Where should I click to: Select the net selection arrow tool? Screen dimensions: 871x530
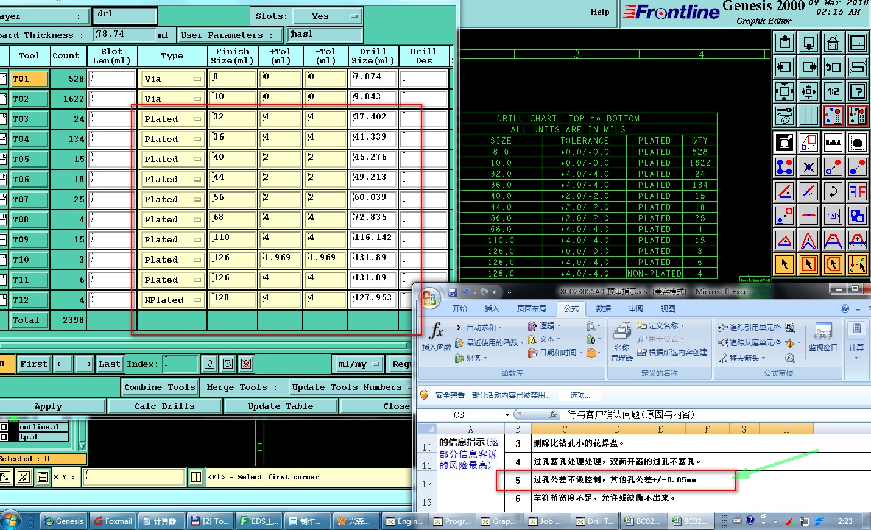tap(858, 264)
